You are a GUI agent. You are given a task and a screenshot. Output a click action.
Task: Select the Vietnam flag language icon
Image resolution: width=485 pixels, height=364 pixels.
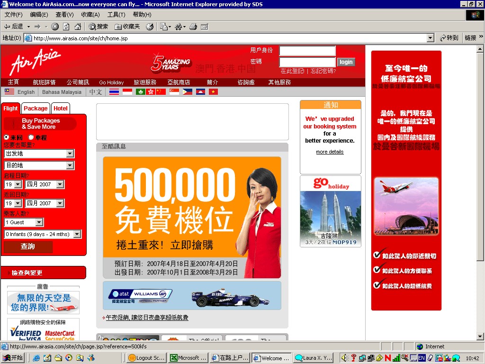pyautogui.click(x=213, y=91)
